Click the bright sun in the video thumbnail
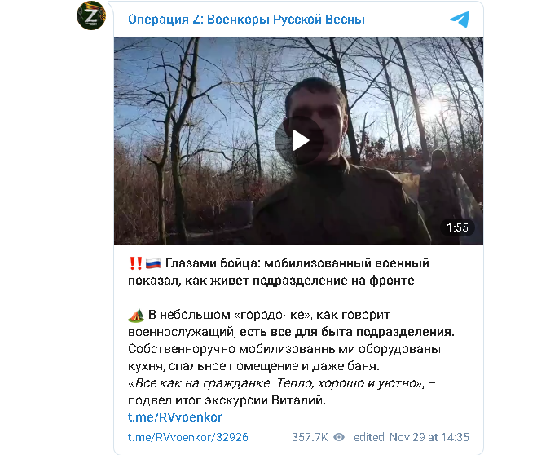The image size is (559, 455). coord(432,107)
